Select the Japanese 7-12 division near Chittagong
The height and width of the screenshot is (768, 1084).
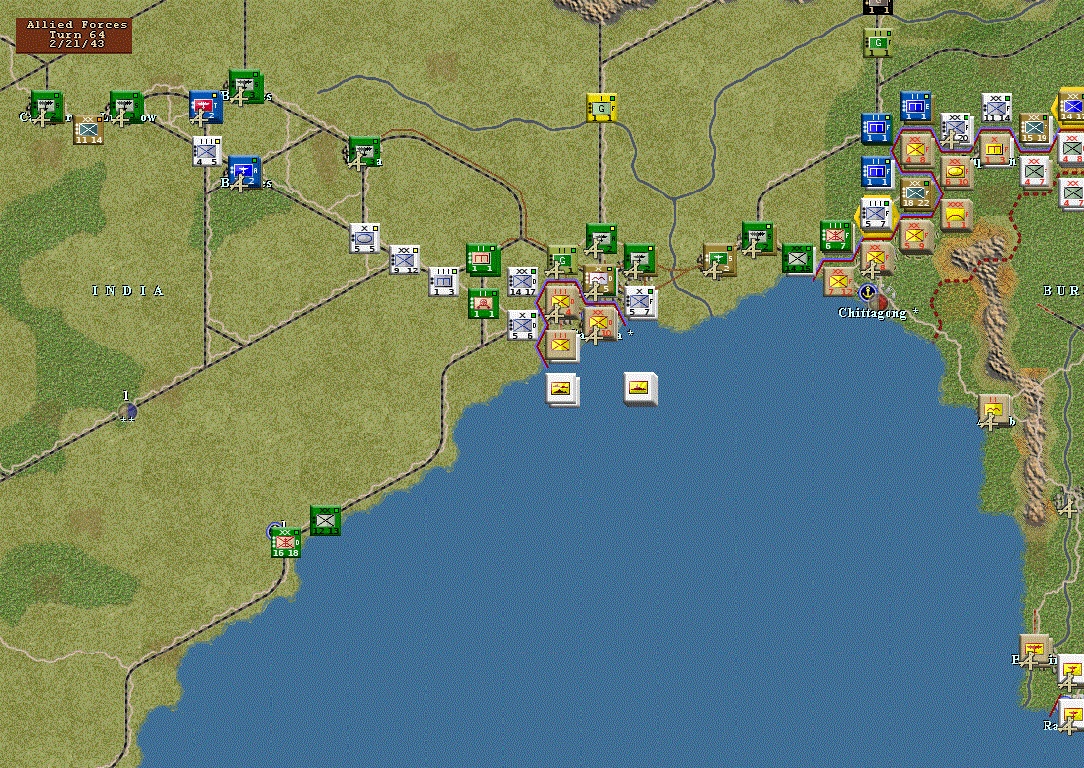[x=840, y=281]
